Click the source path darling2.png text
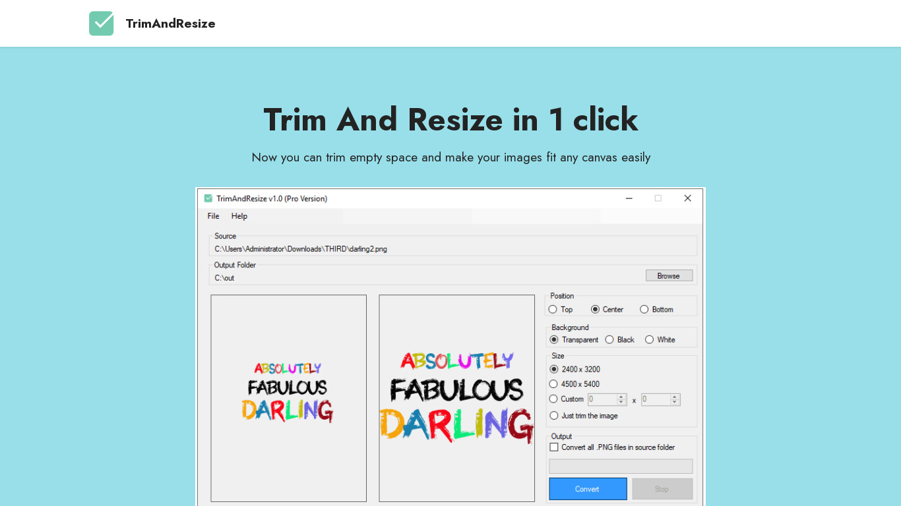 301,249
